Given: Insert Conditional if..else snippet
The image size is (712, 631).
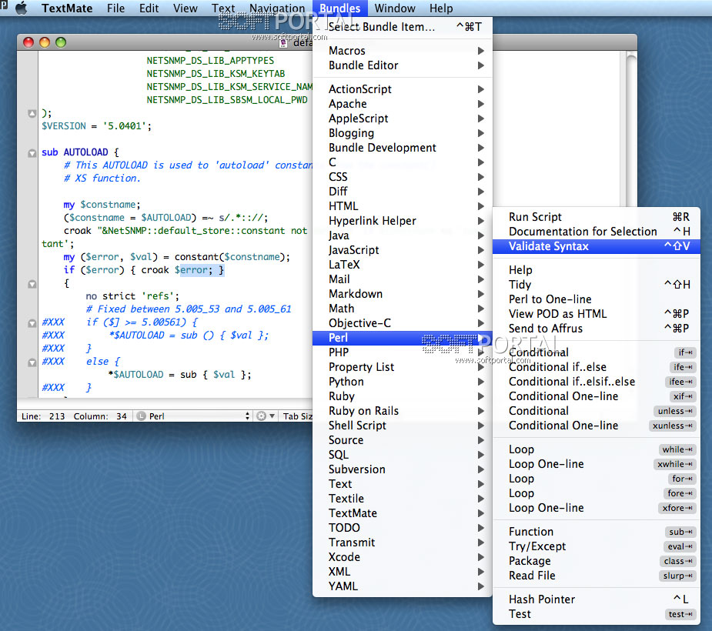Looking at the screenshot, I should [x=597, y=367].
